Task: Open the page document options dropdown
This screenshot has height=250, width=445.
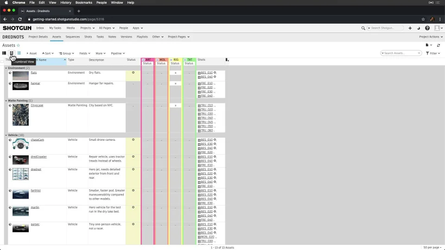Action: point(429,45)
